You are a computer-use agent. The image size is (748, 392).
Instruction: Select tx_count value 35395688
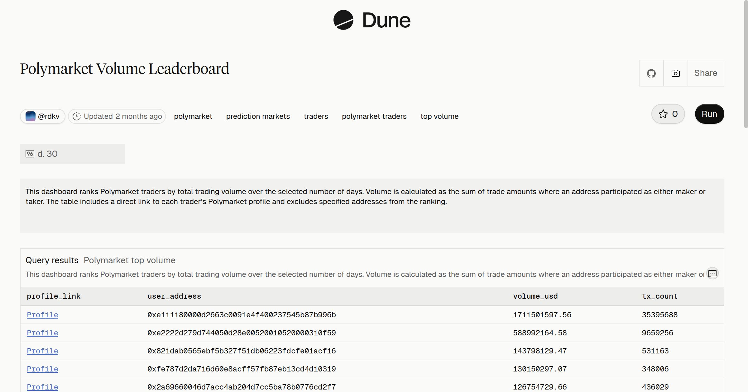tap(659, 315)
